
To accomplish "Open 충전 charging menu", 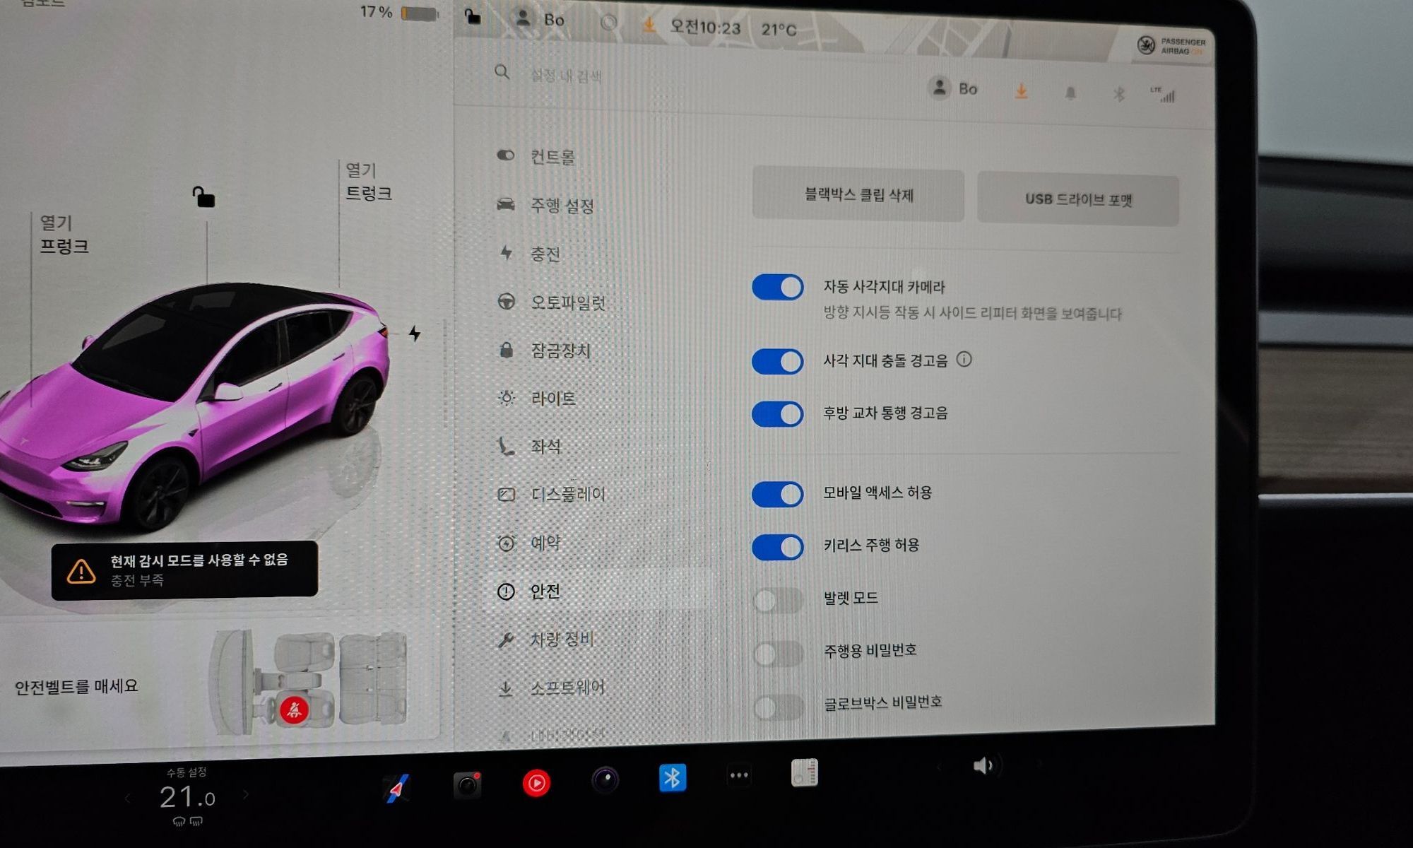I will [x=530, y=254].
